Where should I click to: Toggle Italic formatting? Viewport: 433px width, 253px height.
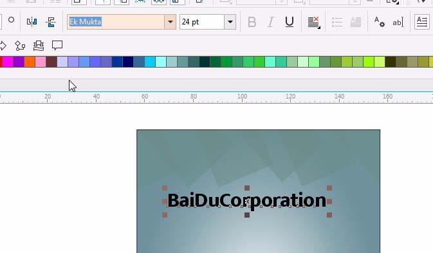271,22
